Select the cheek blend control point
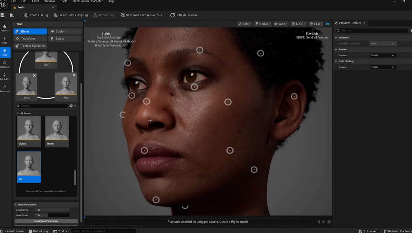Viewport: 412px width, 233px height. tap(228, 102)
